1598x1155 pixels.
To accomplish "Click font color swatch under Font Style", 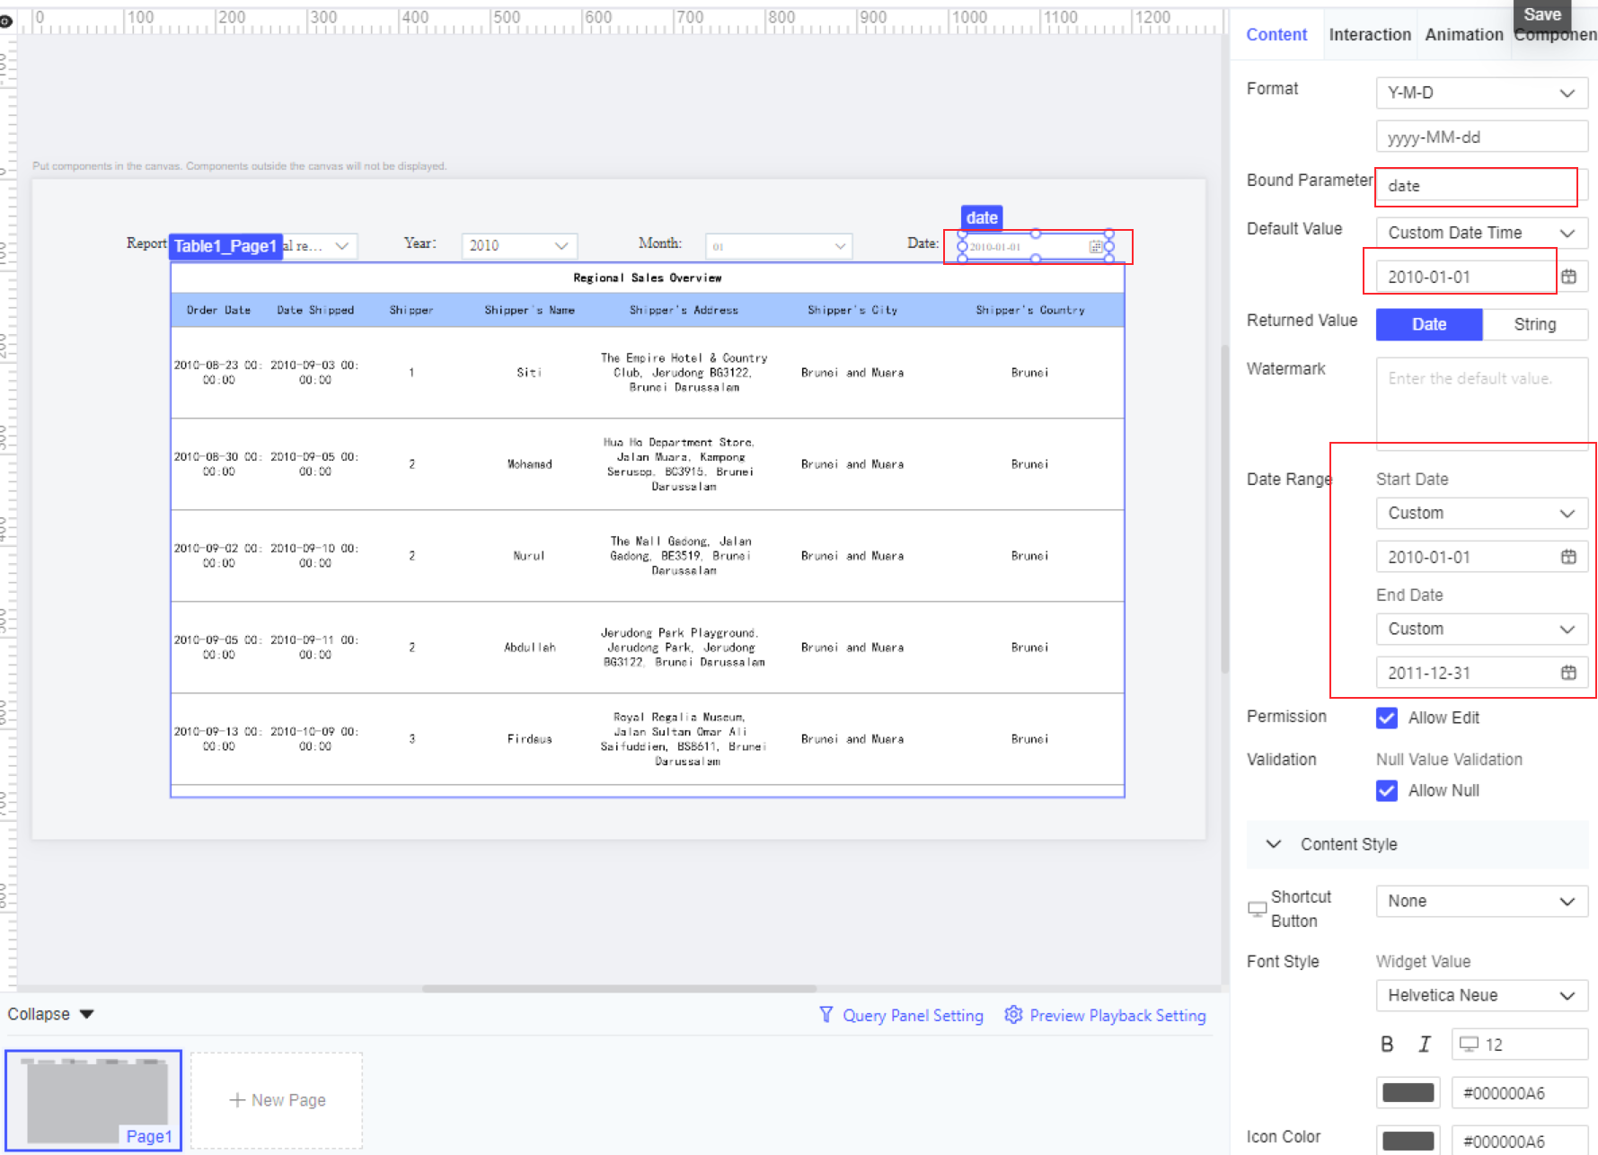I will pos(1408,1093).
